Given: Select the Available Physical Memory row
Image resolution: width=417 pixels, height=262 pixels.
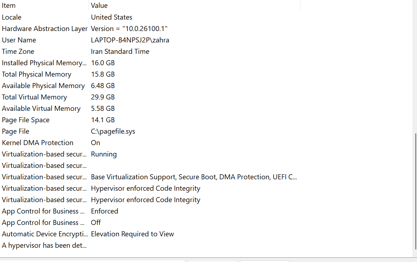Looking at the screenshot, I should tap(43, 86).
